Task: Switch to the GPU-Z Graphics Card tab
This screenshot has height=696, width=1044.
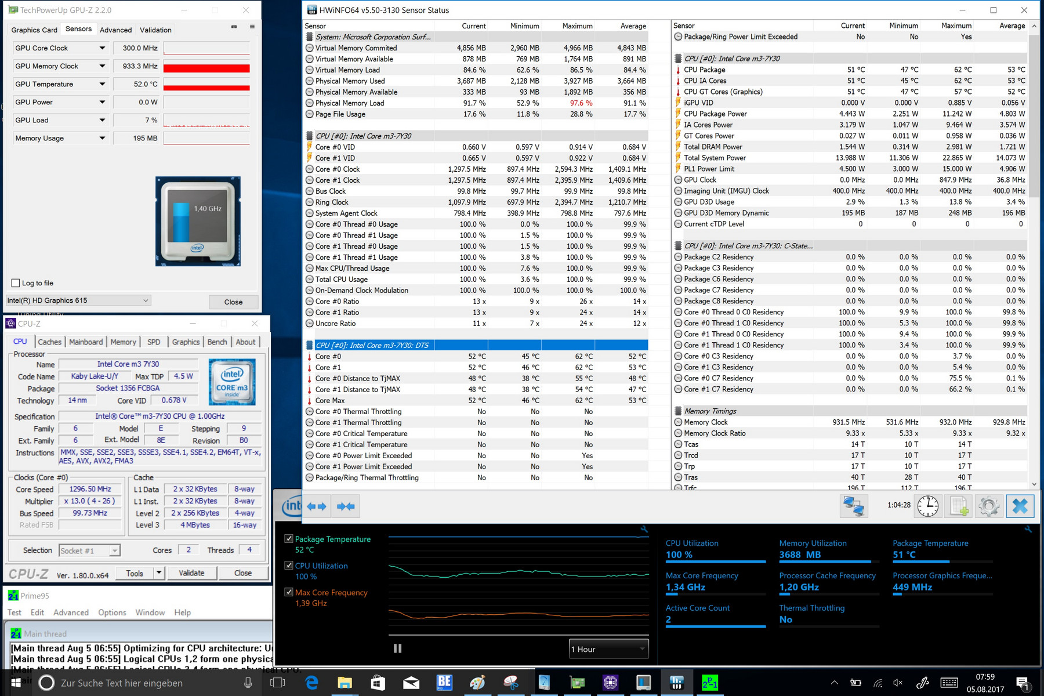Action: coord(34,30)
